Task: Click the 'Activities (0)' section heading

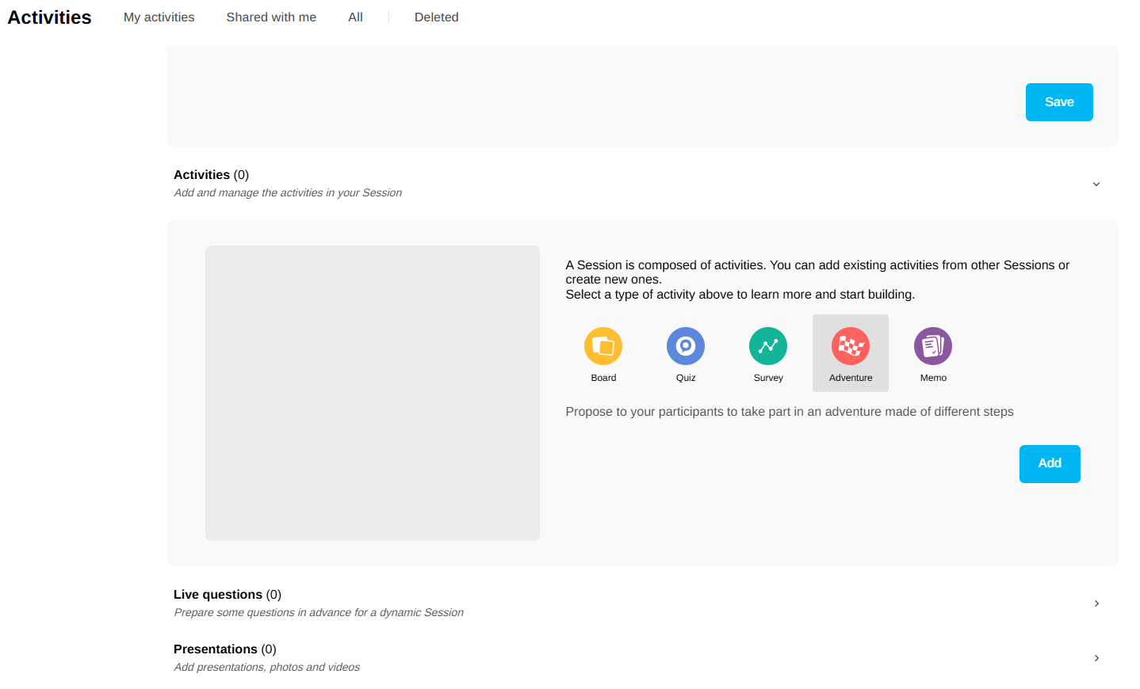Action: pyautogui.click(x=211, y=175)
